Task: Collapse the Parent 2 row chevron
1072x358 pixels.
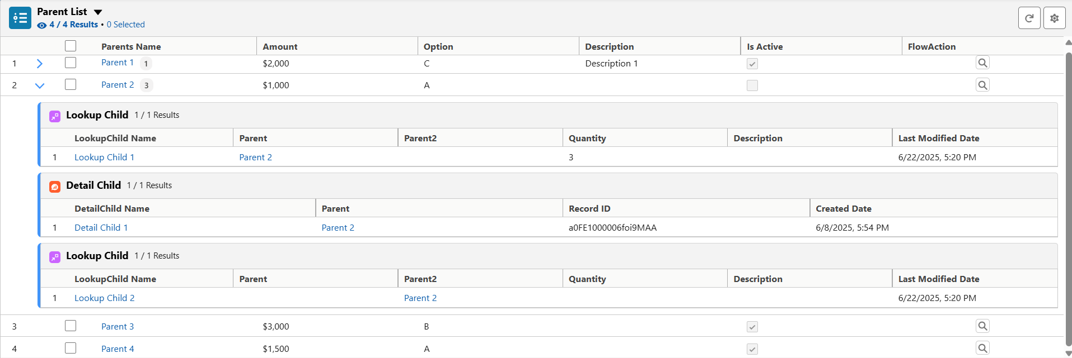Action: pos(39,85)
